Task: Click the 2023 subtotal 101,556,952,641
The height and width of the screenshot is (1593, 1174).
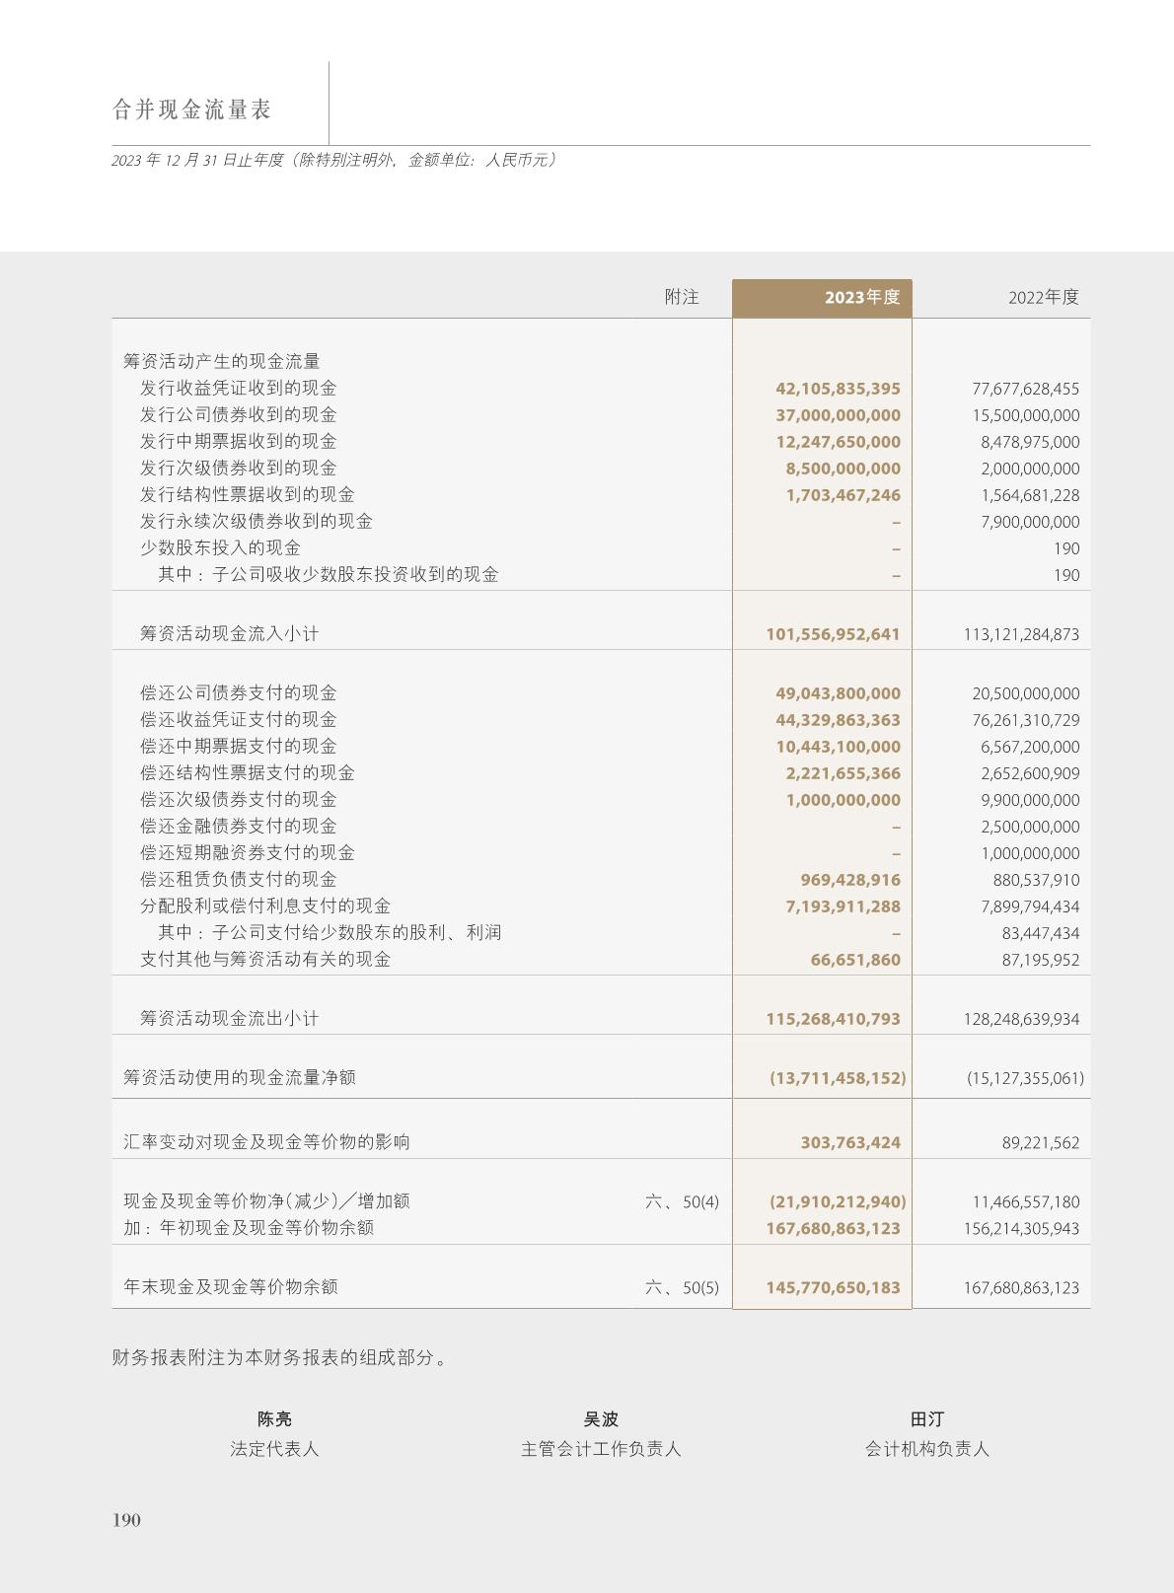Action: click(x=833, y=634)
